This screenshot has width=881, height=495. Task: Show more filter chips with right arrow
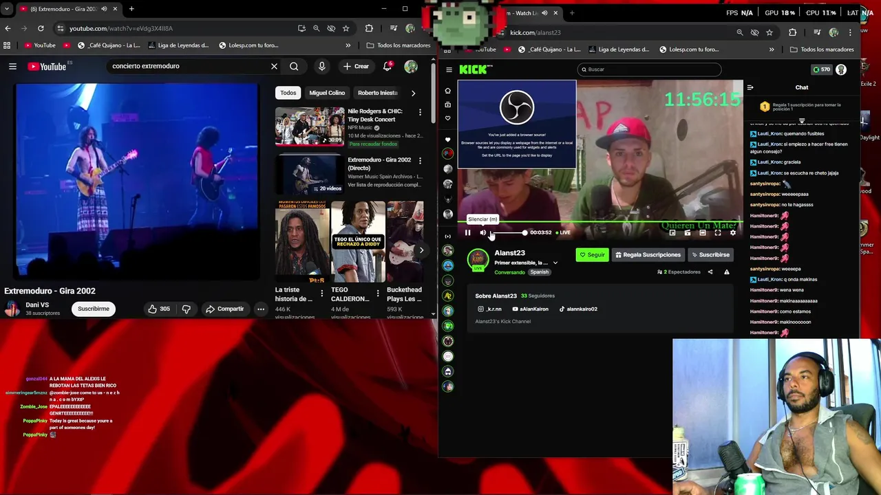[x=413, y=93]
